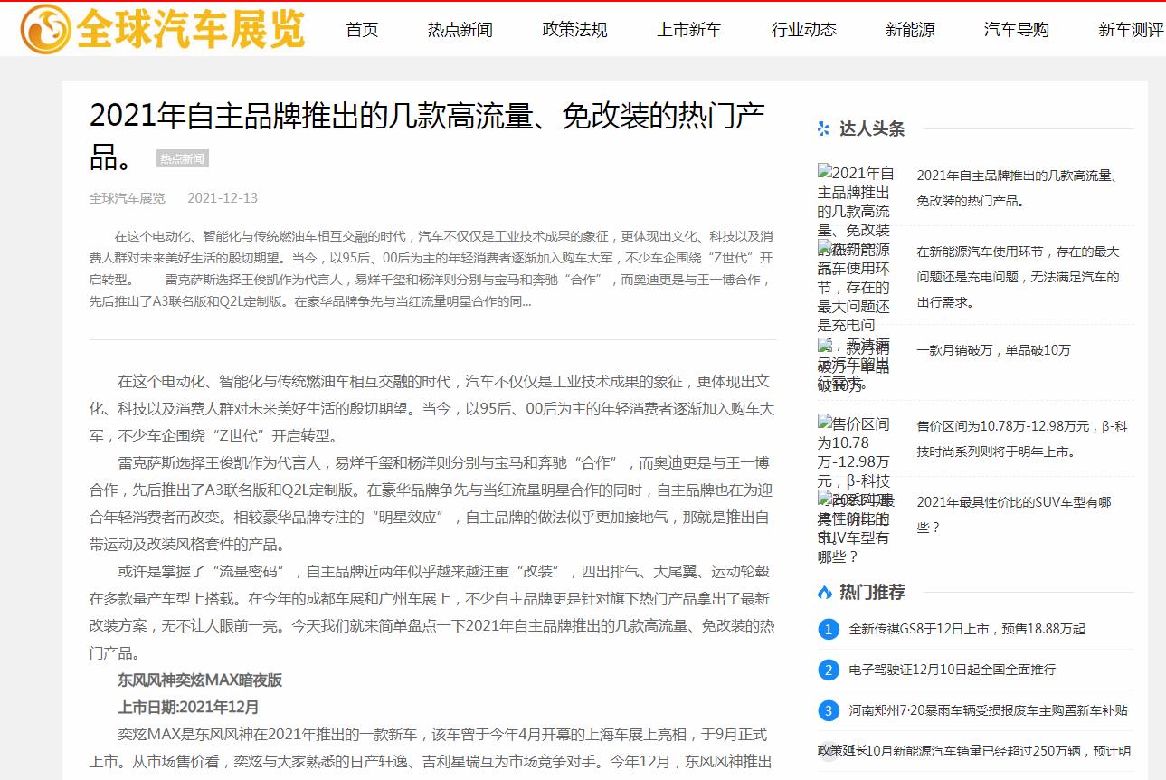Click the 热门推荐 section heading
The height and width of the screenshot is (780, 1166).
pos(872,593)
